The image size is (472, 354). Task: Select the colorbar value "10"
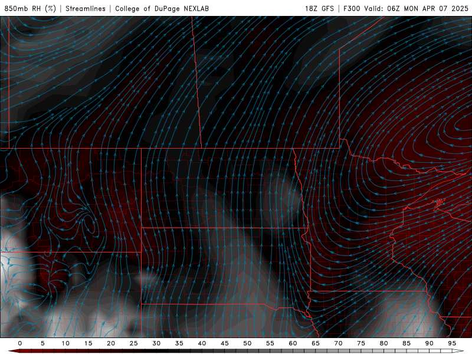65,343
